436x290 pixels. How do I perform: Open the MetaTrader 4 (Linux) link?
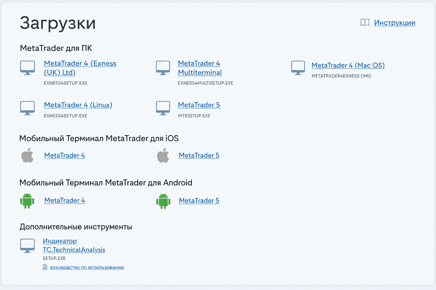tap(78, 105)
